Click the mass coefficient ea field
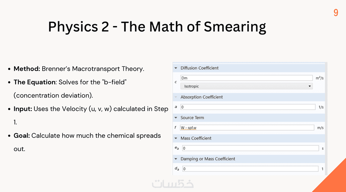Screen dimensions: 346x192 click(250, 148)
